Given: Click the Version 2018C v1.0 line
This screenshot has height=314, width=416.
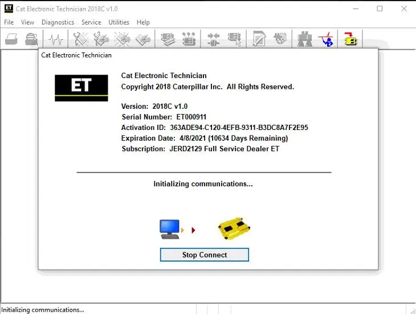Looking at the screenshot, I should pos(154,107).
